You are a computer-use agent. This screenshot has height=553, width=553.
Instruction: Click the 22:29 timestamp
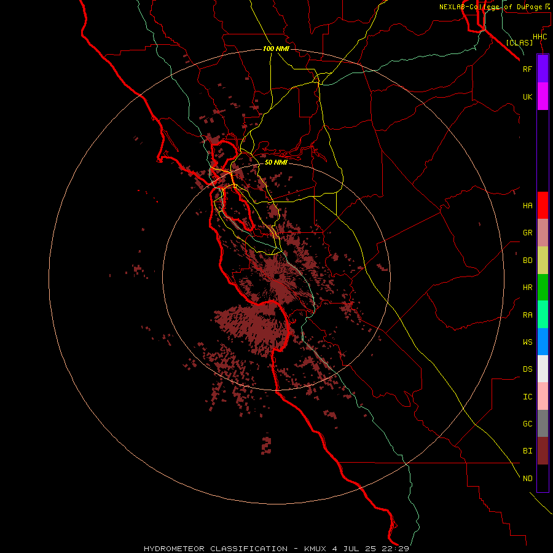tap(395, 549)
